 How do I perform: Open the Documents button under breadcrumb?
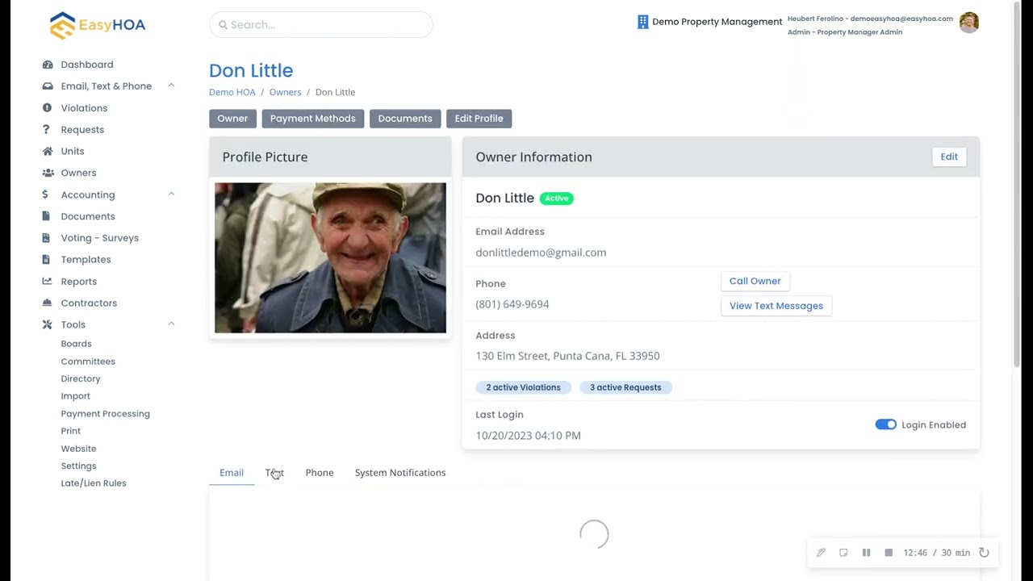pyautogui.click(x=405, y=119)
